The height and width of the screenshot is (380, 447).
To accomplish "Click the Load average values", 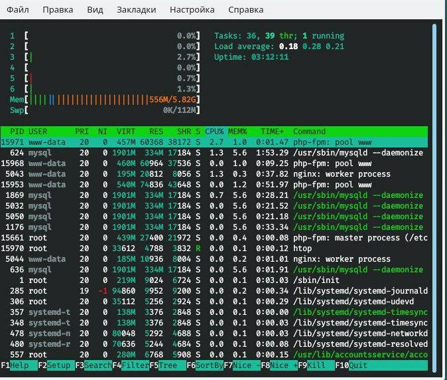I will pyautogui.click(x=312, y=47).
